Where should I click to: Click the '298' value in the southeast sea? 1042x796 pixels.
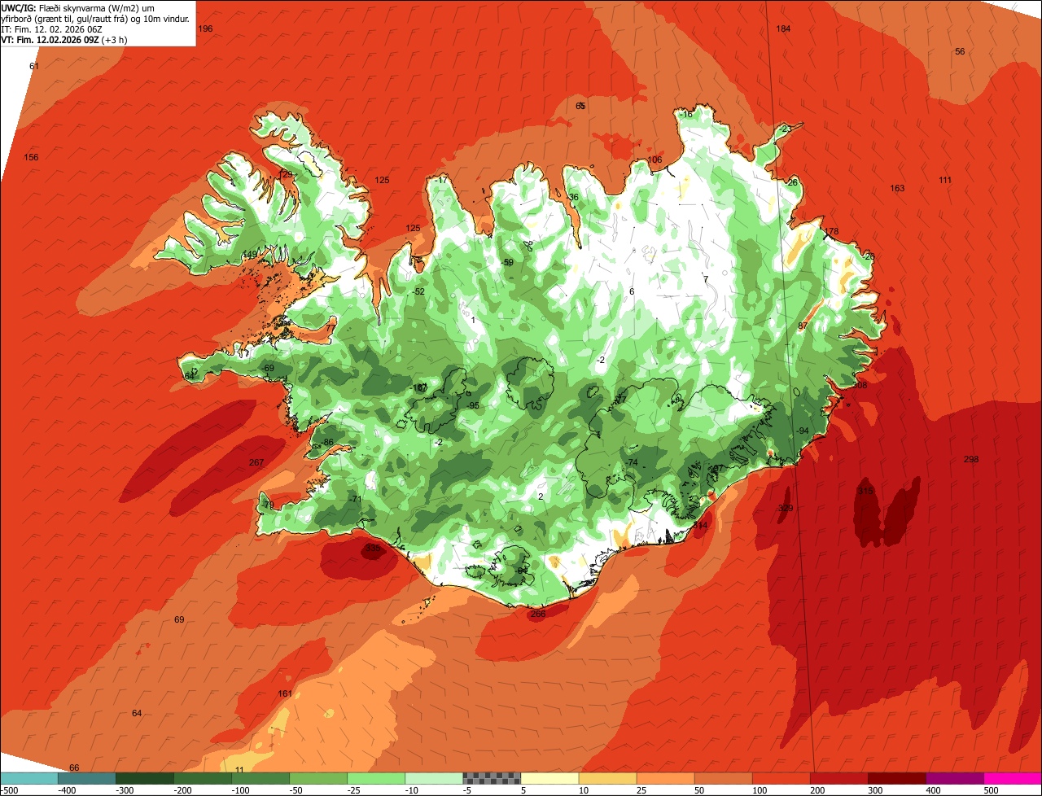[x=971, y=459]
